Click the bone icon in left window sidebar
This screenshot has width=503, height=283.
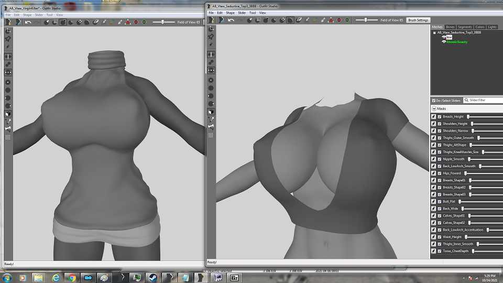click(x=8, y=129)
